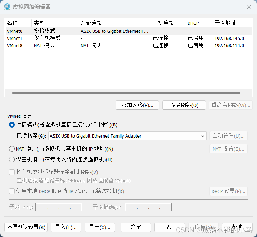This screenshot has width=257, height=237.
Task: Click the 添加网络(E)... button
Action: point(137,105)
